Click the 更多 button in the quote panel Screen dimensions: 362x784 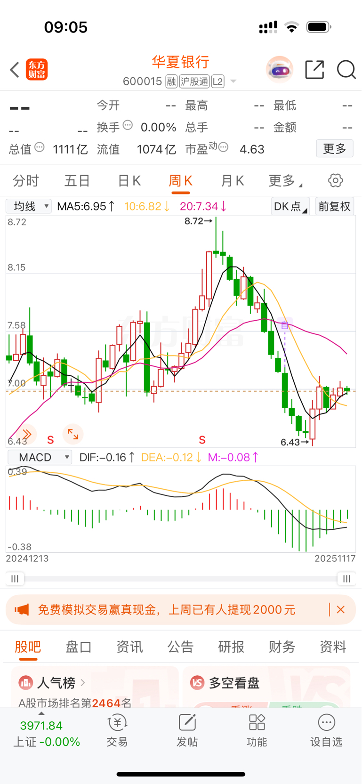coord(335,149)
